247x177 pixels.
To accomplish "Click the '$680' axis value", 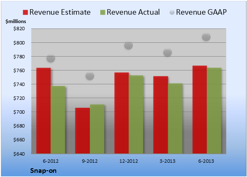I will [19, 126].
